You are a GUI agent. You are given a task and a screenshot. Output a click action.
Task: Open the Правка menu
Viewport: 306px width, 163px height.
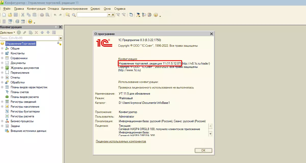click(19, 8)
